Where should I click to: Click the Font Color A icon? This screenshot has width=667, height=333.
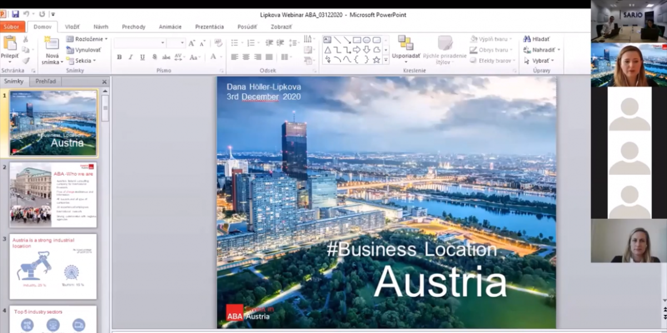[x=214, y=57]
